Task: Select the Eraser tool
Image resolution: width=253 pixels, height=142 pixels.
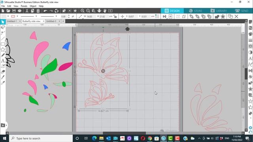Action: 3,72
